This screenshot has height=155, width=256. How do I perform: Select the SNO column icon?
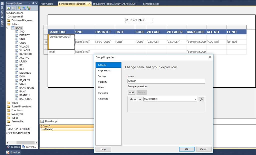17,32
